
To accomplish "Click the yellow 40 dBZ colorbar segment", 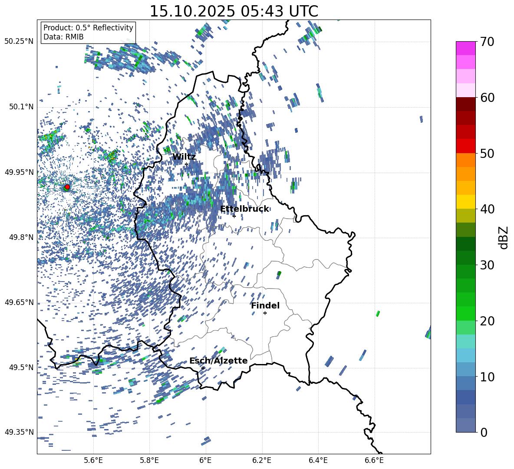I will (465, 202).
